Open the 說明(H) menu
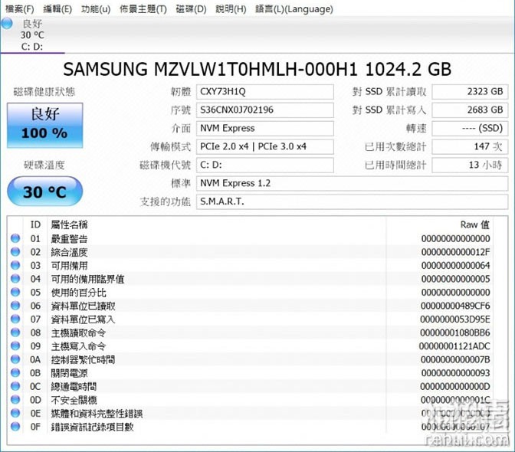The image size is (515, 452). pos(231,9)
